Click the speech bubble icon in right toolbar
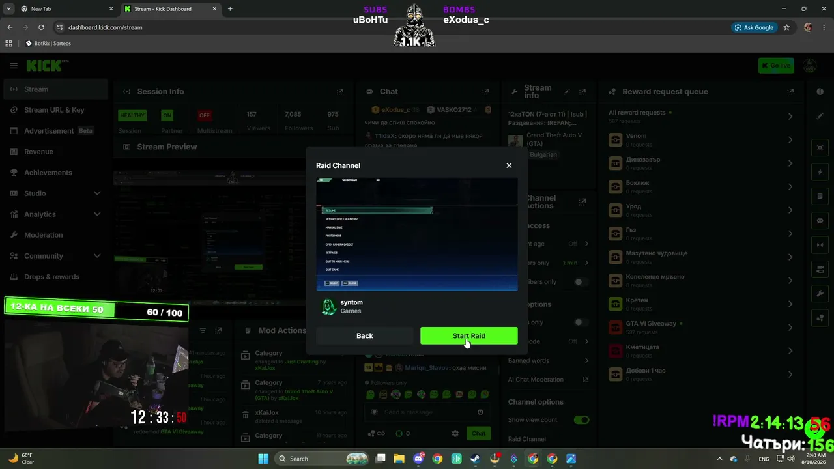Image resolution: width=834 pixels, height=469 pixels. [820, 221]
